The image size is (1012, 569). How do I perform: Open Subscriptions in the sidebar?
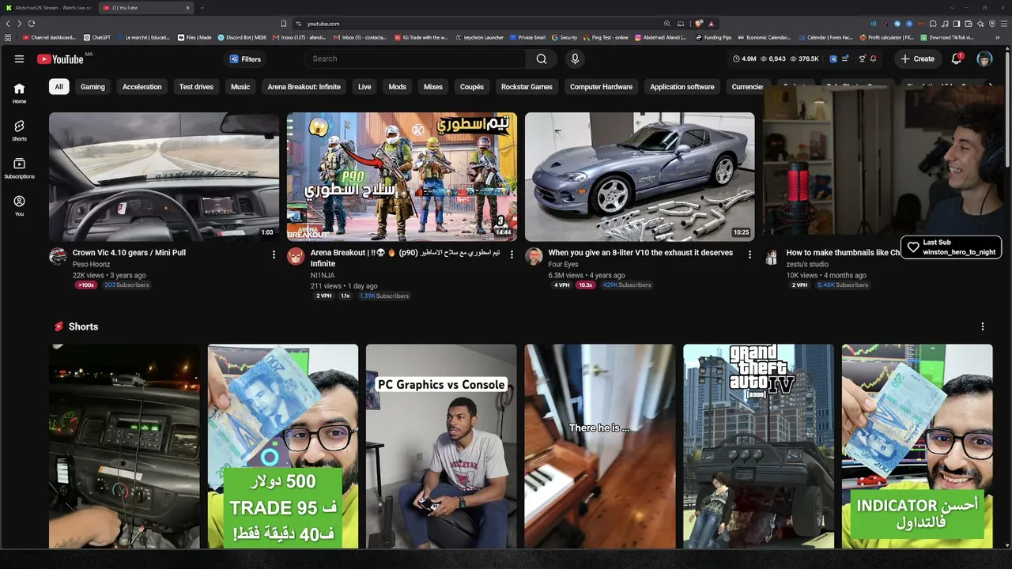point(19,168)
